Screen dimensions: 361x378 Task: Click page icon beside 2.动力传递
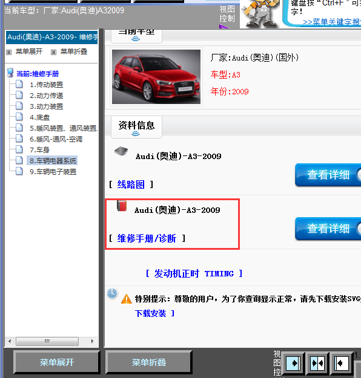tap(19, 95)
